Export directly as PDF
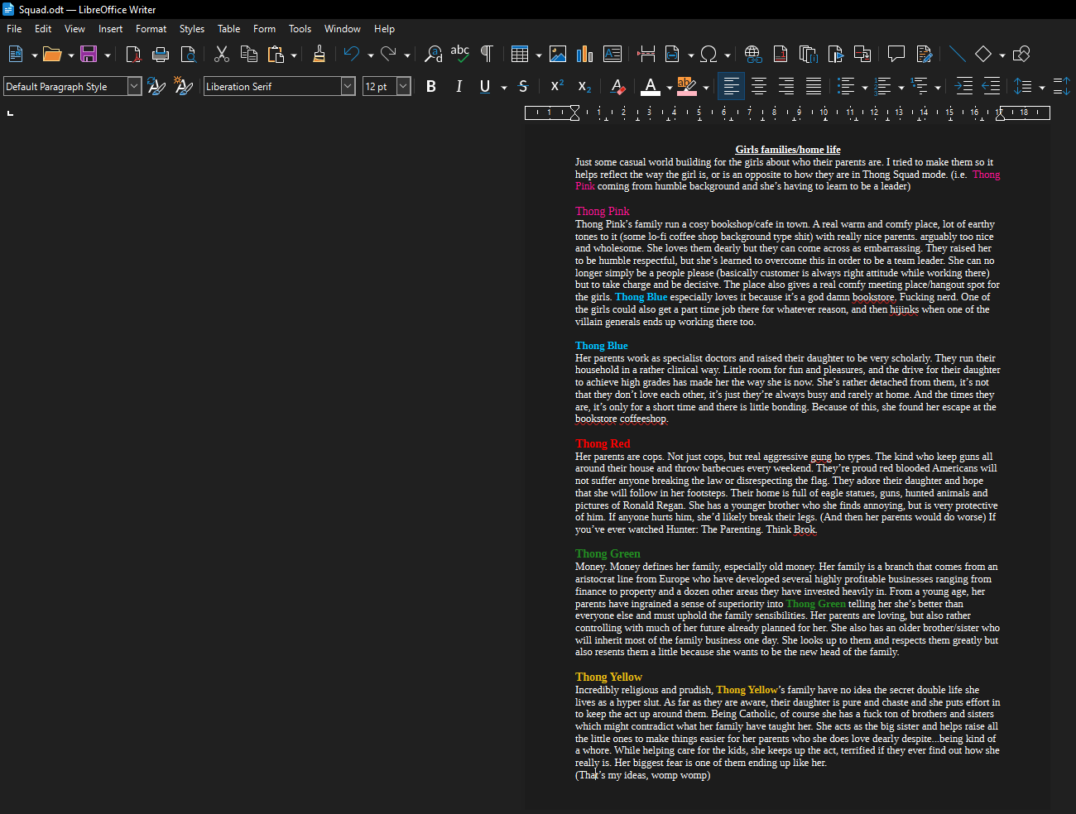This screenshot has width=1076, height=814. click(x=133, y=55)
